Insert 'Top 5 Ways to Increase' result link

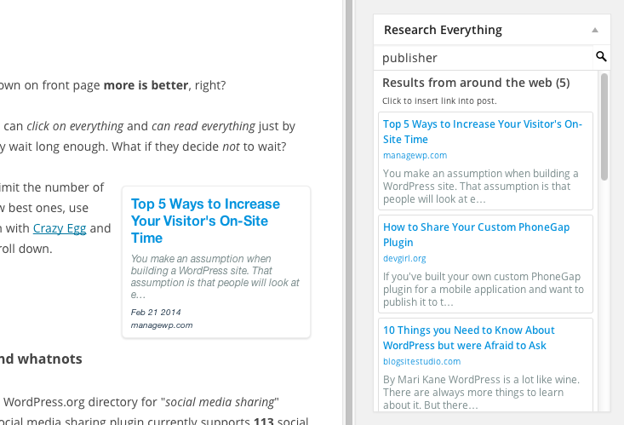[482, 131]
